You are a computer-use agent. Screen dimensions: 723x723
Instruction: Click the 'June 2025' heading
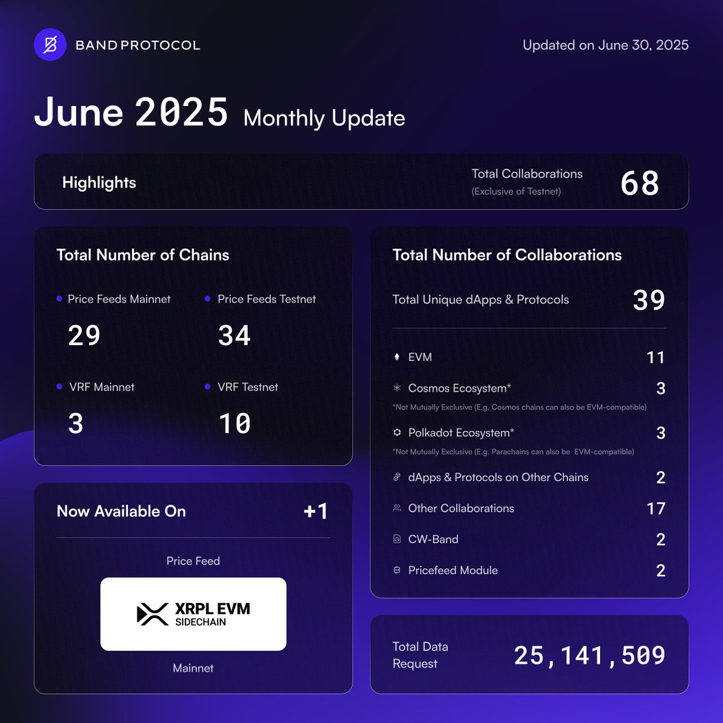(131, 112)
